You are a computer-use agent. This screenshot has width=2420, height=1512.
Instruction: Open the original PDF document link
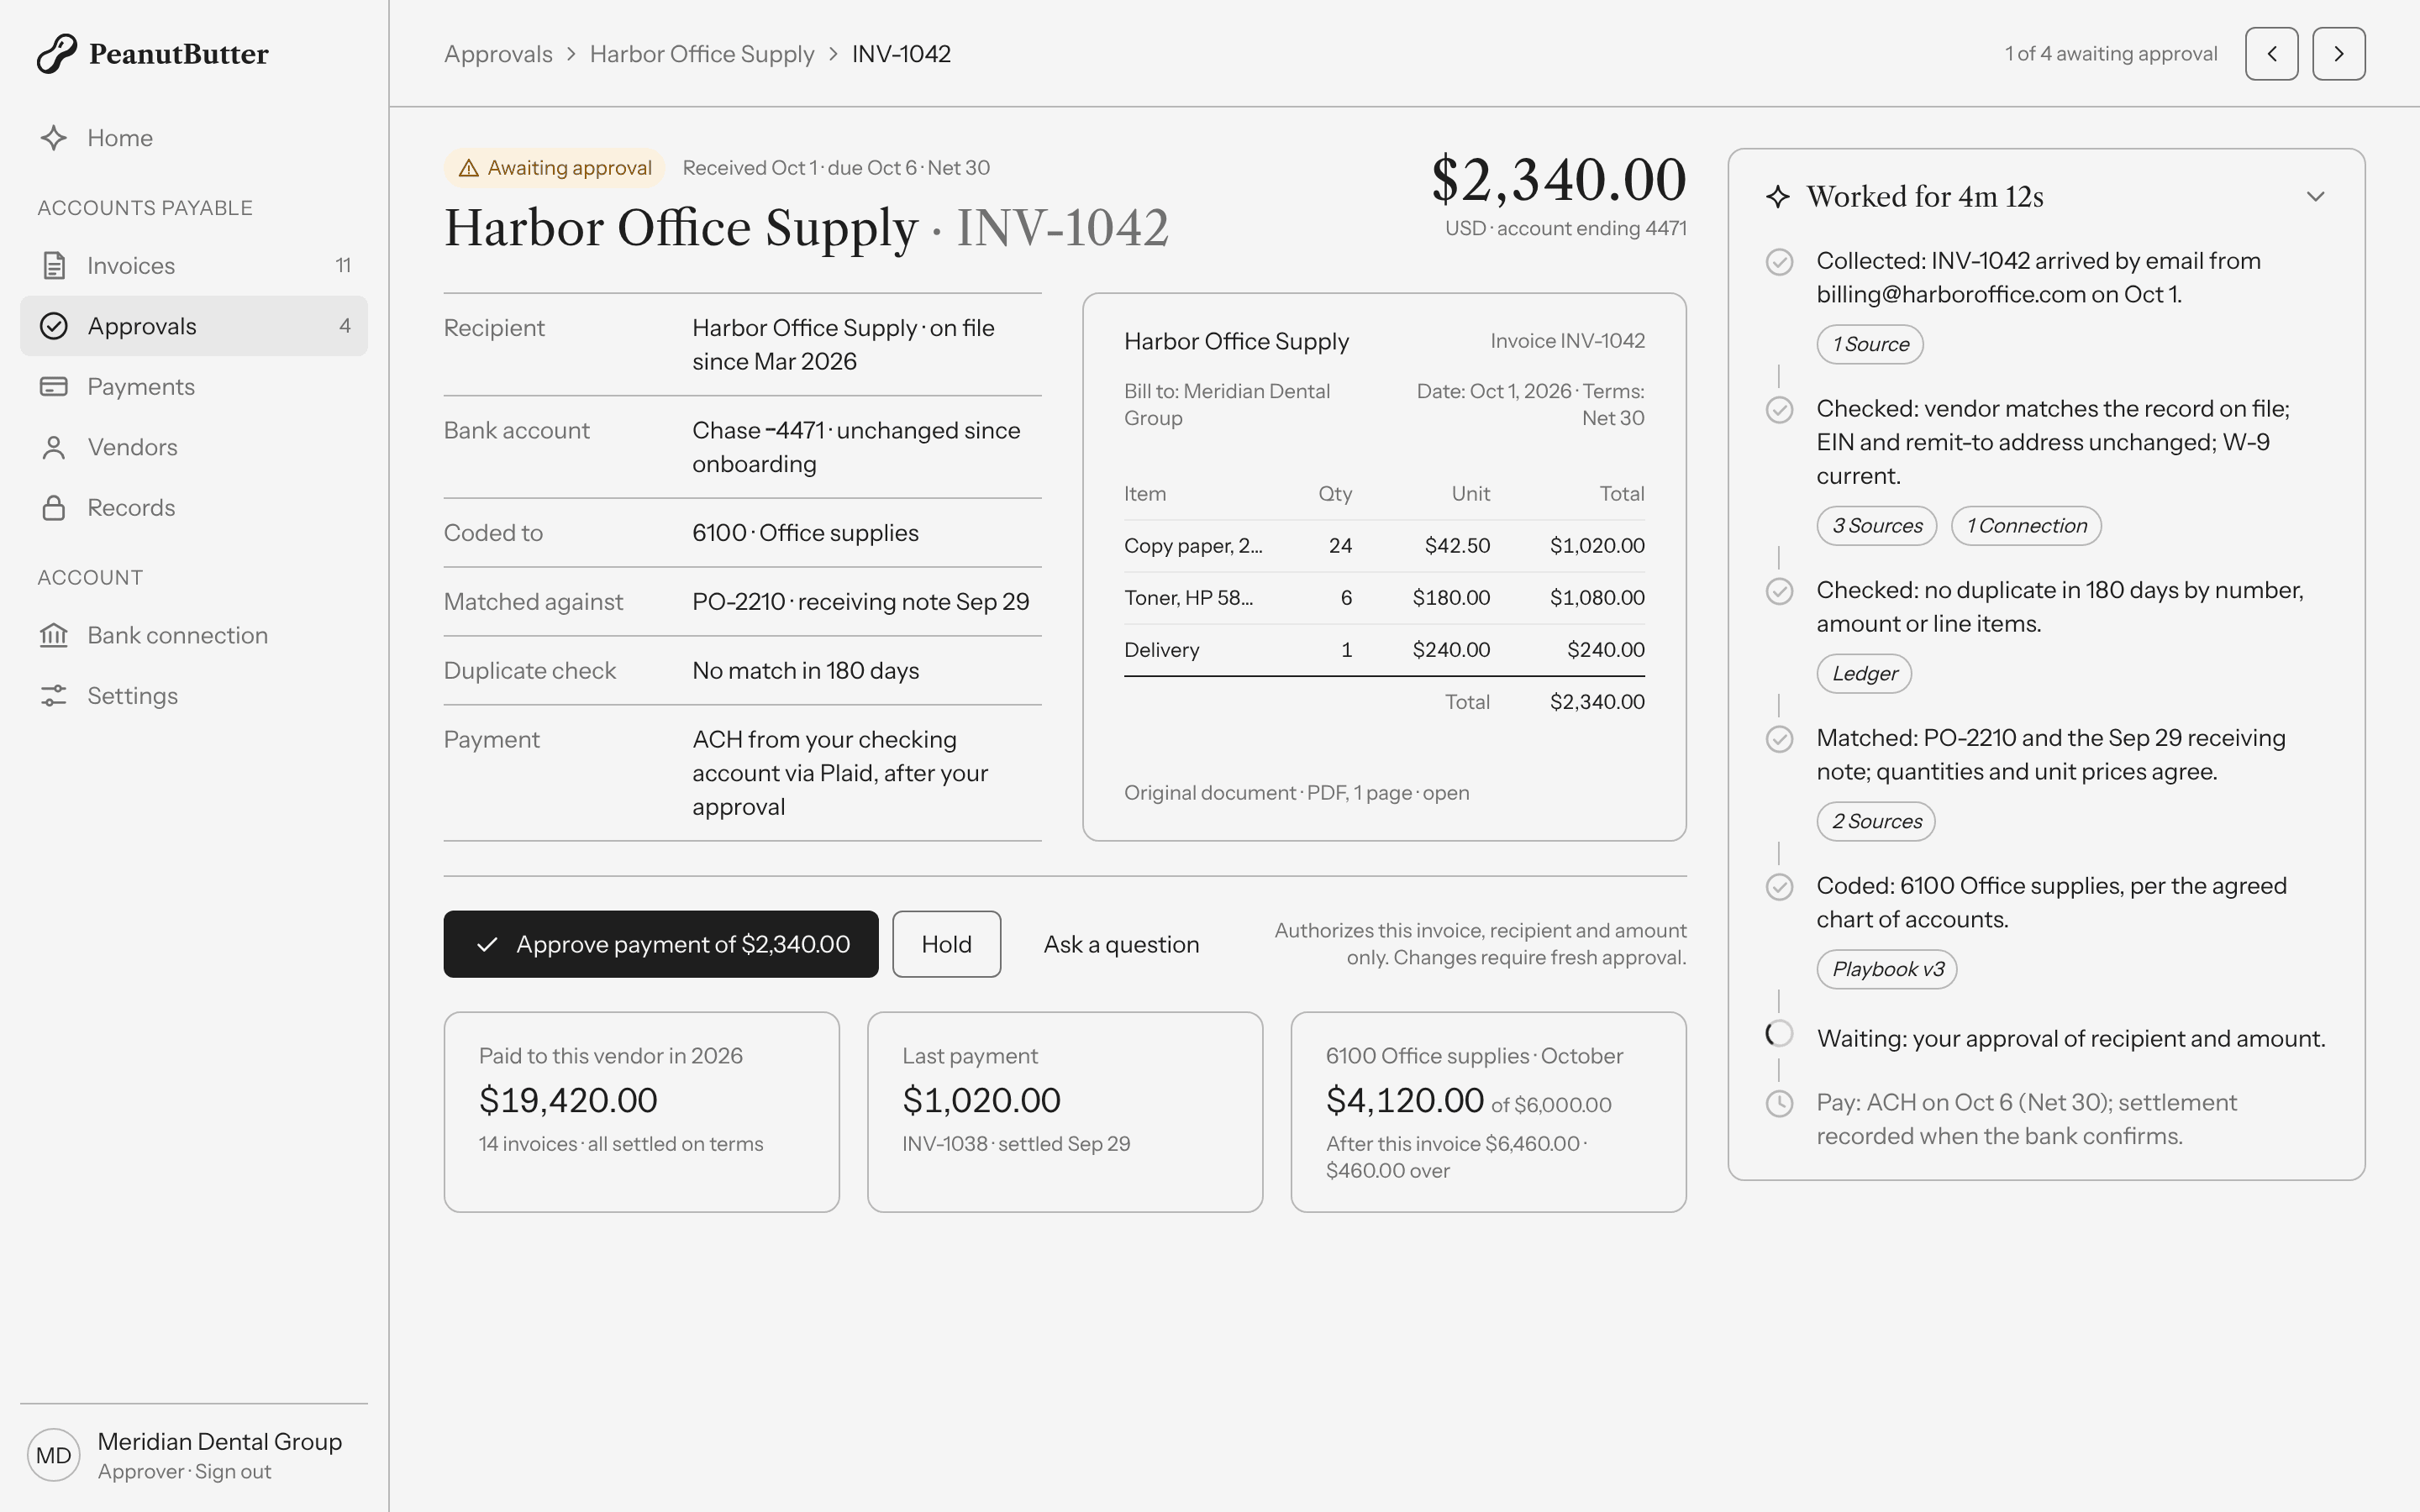click(1297, 793)
